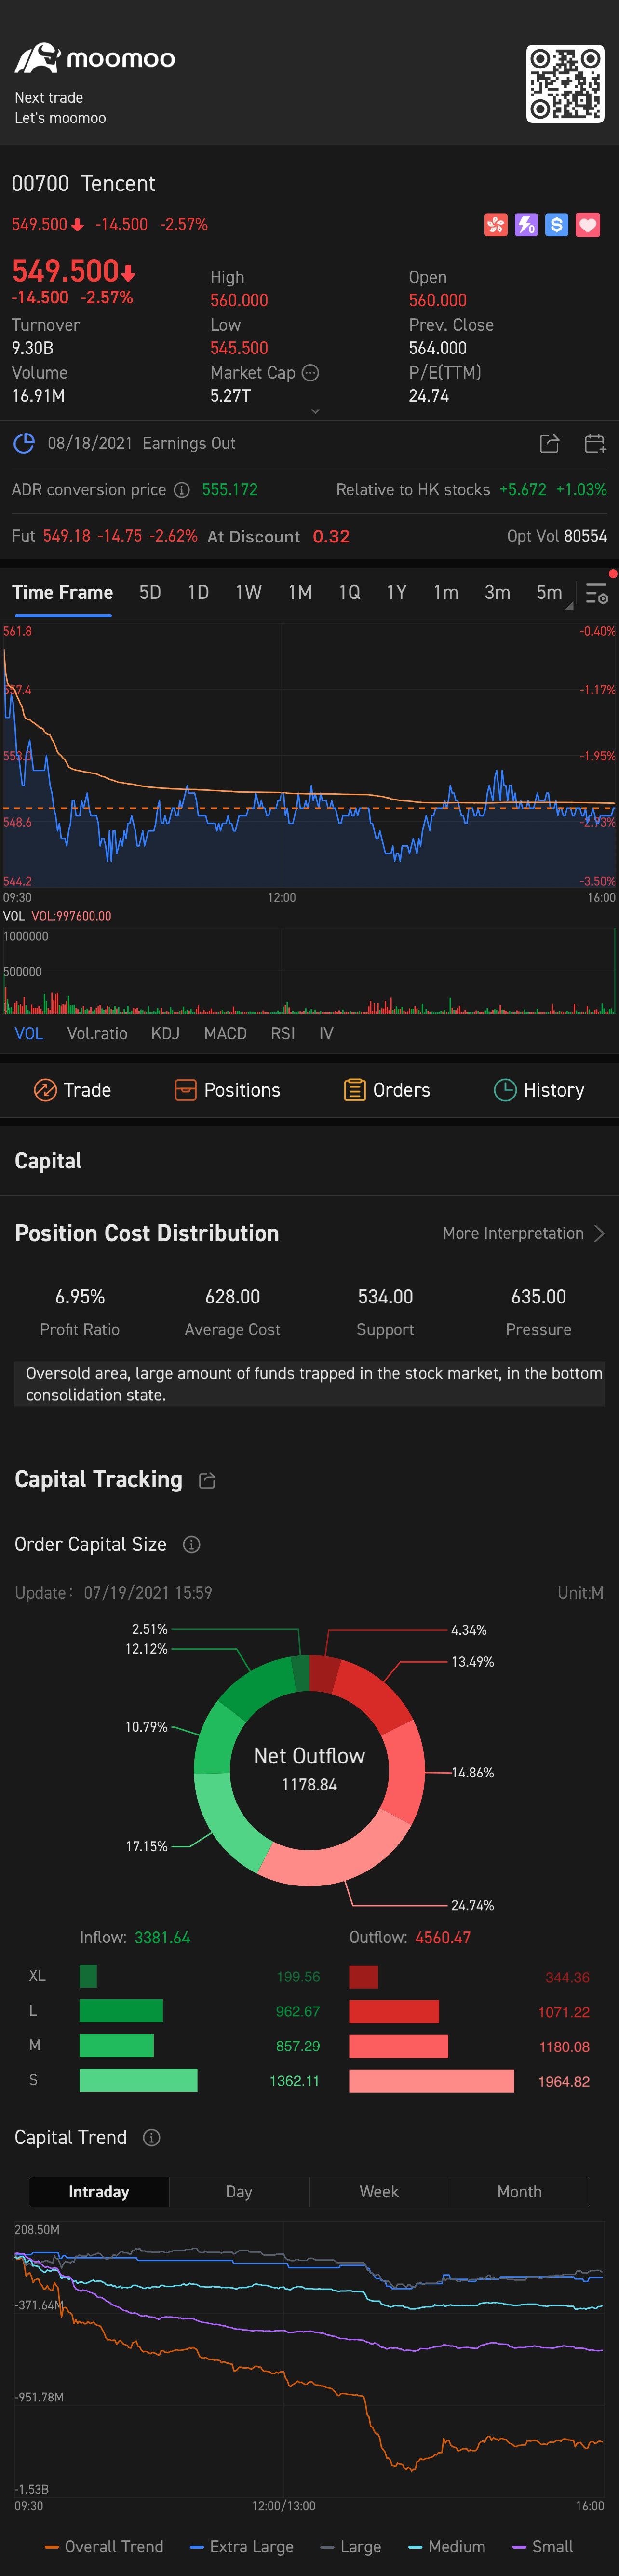Show ADR conversion price info

click(x=182, y=490)
